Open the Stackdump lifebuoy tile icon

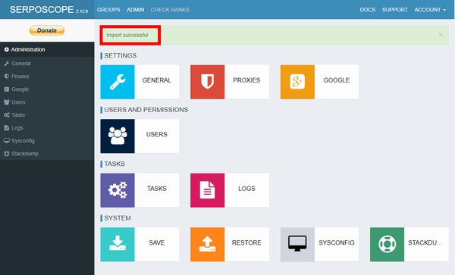pyautogui.click(x=387, y=244)
